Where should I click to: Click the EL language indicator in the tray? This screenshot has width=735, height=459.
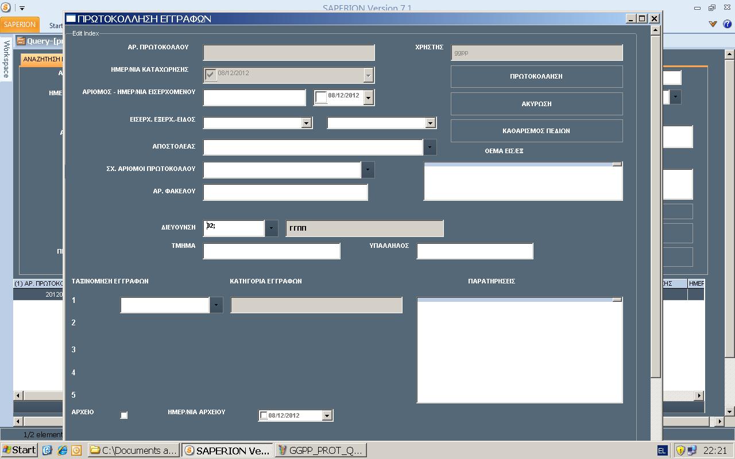(661, 450)
